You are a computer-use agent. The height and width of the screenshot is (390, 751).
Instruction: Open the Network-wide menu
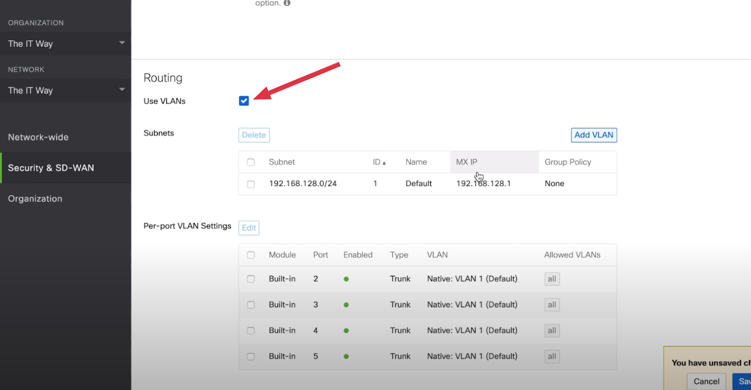pyautogui.click(x=38, y=137)
